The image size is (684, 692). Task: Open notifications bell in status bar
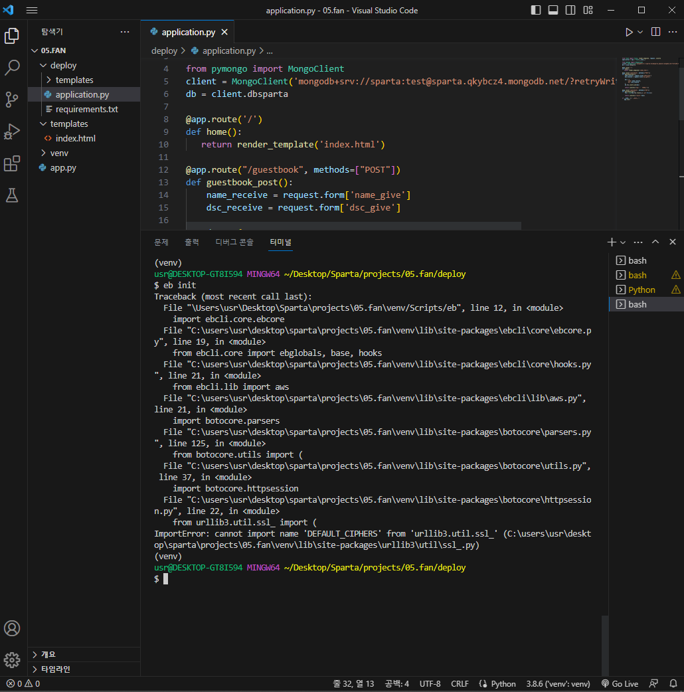tap(673, 683)
